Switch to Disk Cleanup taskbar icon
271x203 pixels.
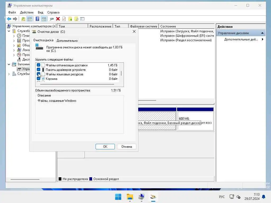click(153, 197)
